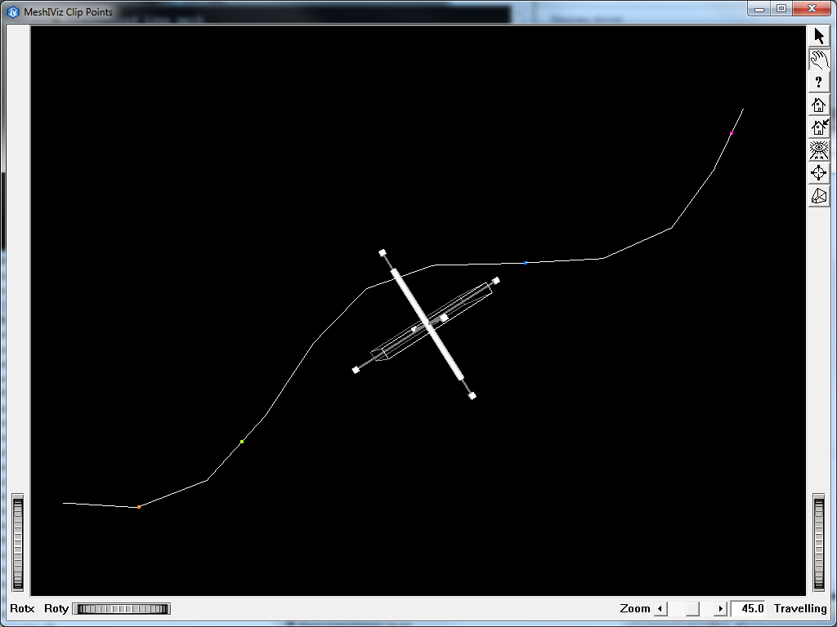This screenshot has height=627, width=837.
Task: Toggle the perspective camera projection icon
Action: tap(819, 196)
